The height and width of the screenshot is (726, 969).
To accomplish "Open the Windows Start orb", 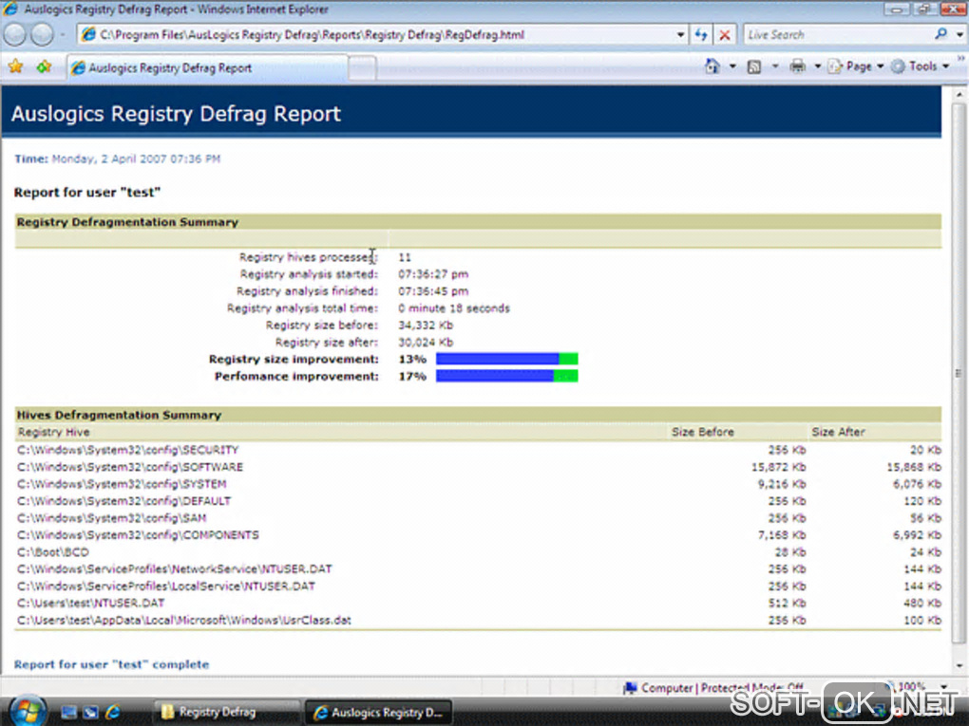I will tap(28, 711).
